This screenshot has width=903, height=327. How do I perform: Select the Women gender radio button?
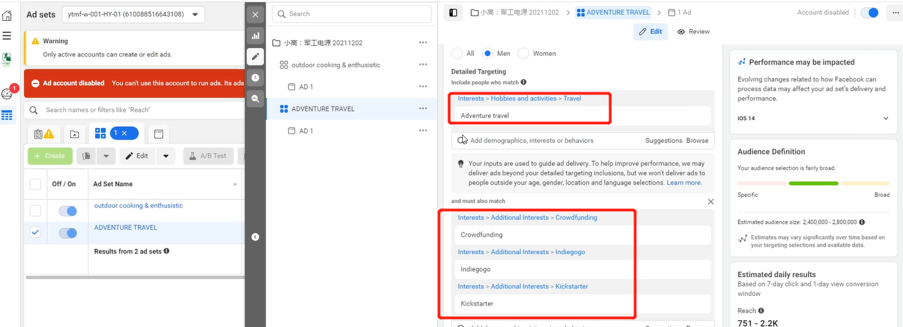(524, 53)
